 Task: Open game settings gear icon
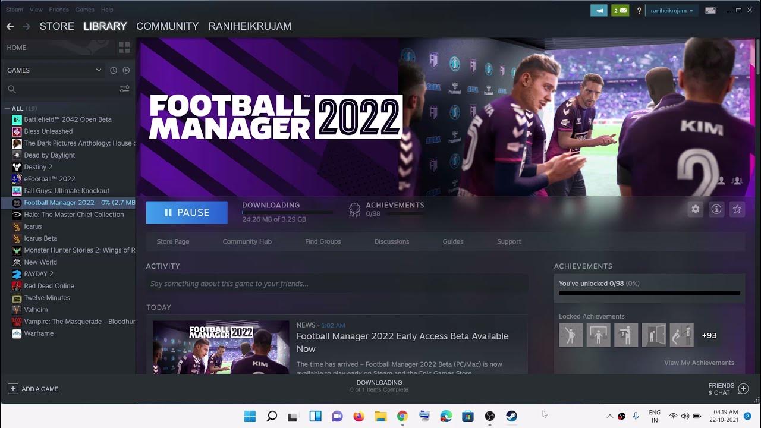click(695, 209)
